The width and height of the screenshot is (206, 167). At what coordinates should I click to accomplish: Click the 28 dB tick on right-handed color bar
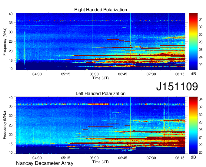201,42
